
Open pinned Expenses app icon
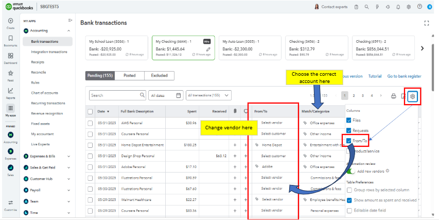coord(10,151)
